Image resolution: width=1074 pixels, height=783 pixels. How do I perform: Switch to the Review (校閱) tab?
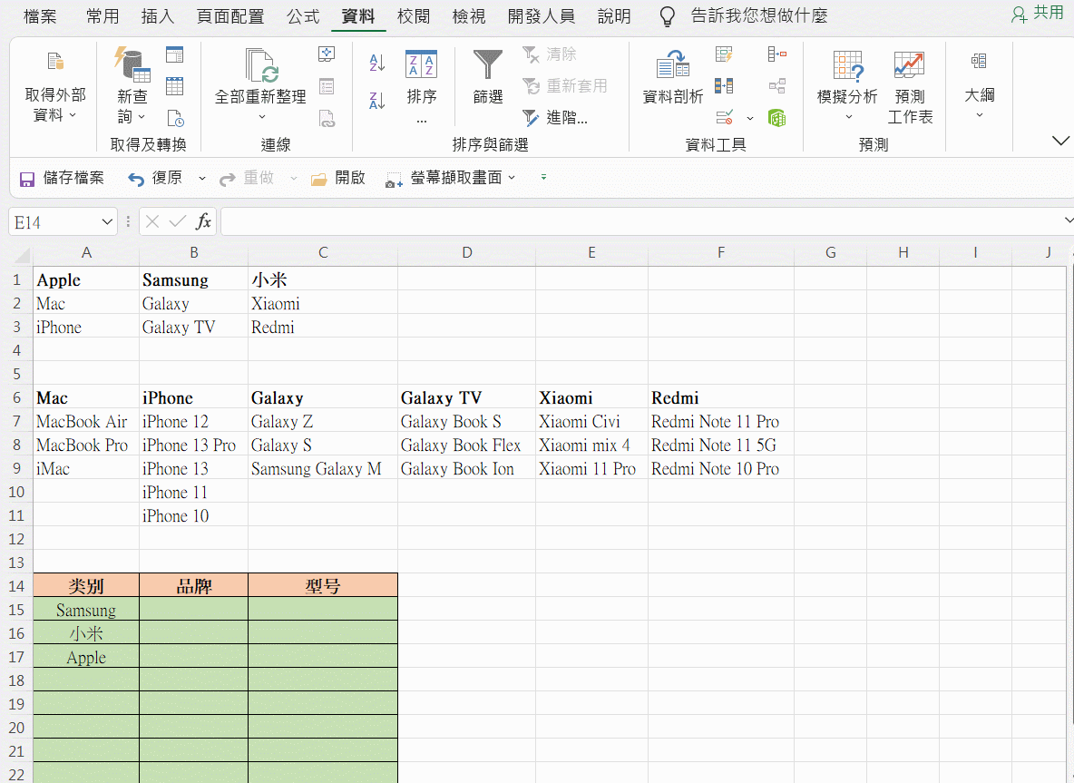click(x=414, y=16)
